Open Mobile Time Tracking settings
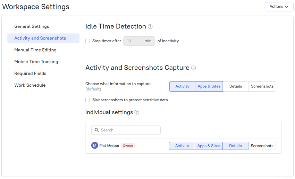The width and height of the screenshot is (295, 179). tap(36, 62)
